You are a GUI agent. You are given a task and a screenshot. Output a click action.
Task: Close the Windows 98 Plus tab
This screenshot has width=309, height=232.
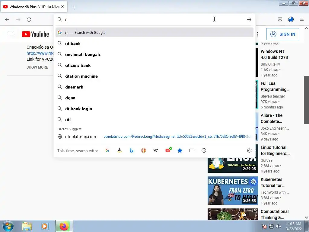click(62, 7)
